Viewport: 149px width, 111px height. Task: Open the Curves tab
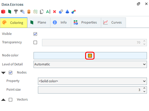click(113, 23)
